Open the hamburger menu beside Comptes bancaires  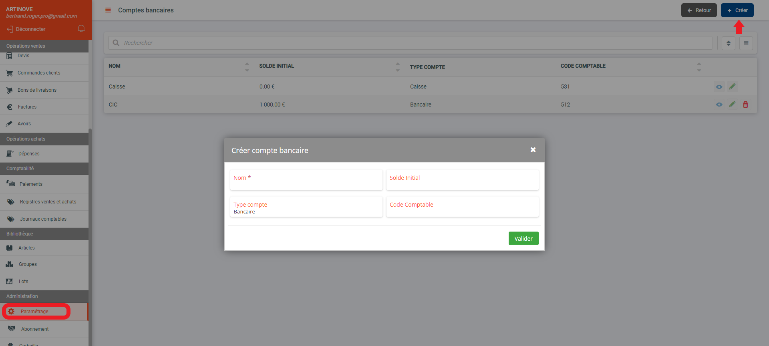[x=108, y=10]
